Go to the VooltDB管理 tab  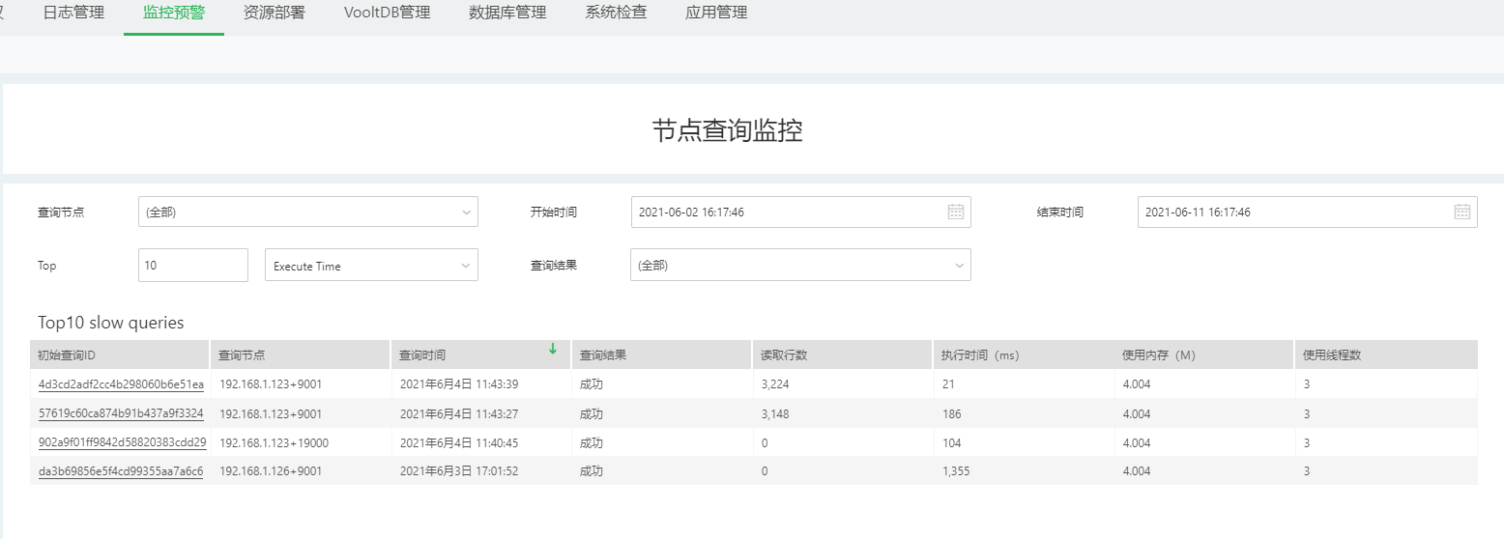pyautogui.click(x=387, y=14)
